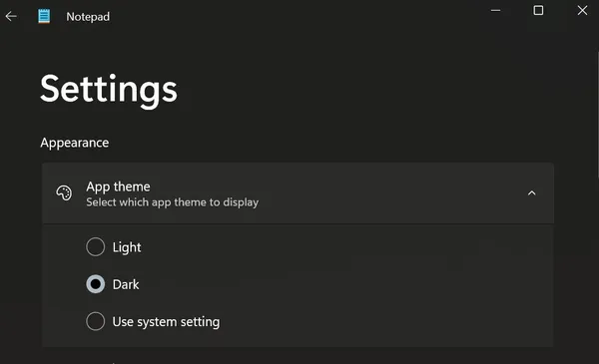Click the App theme header title
599x364 pixels.
[x=118, y=186]
